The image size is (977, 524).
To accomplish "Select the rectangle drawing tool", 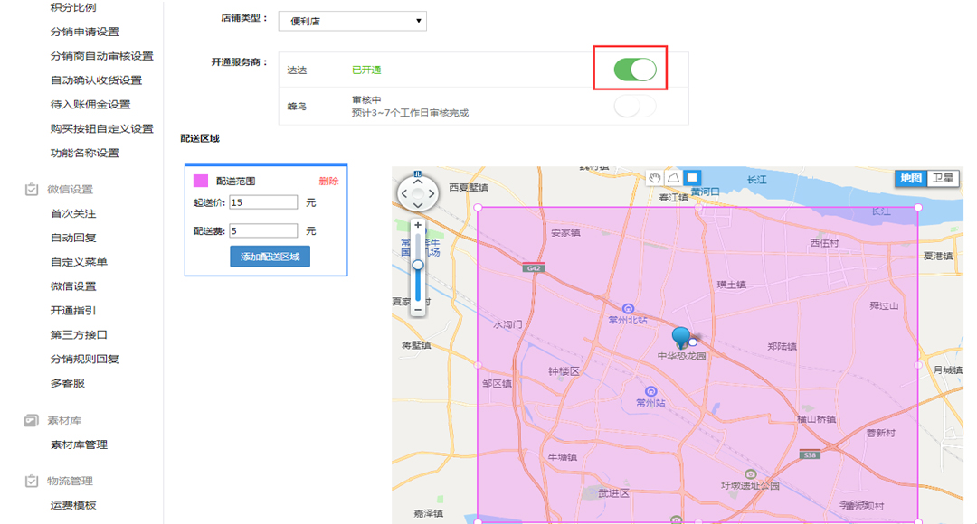I will [691, 177].
